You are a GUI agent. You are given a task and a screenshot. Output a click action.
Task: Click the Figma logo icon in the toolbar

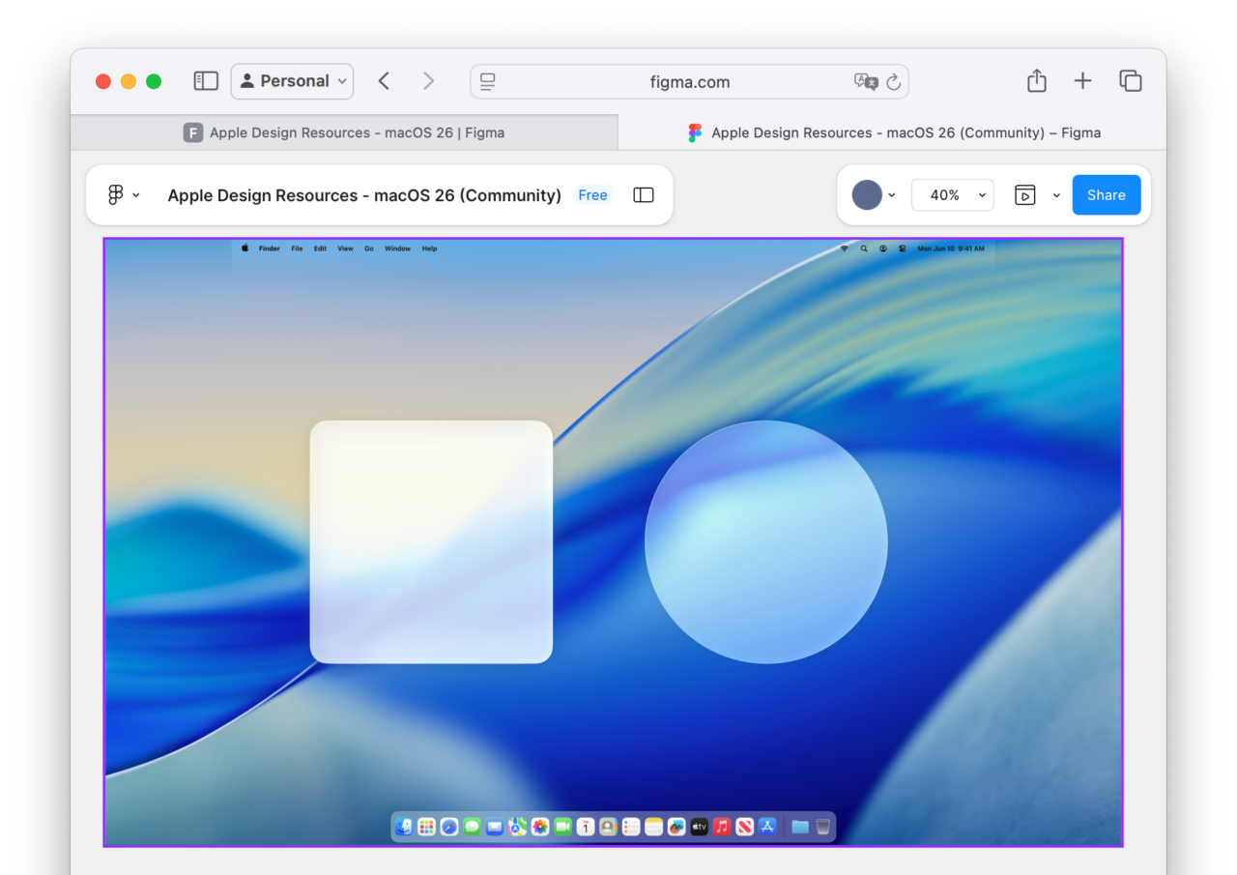point(117,194)
